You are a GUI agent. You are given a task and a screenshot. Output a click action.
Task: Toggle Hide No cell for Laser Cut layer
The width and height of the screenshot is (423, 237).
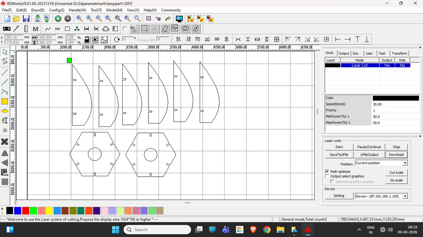pyautogui.click(x=402, y=65)
